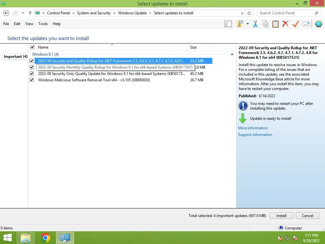This screenshot has width=325, height=244.
Task: Open the Support information link
Action: click(x=255, y=135)
